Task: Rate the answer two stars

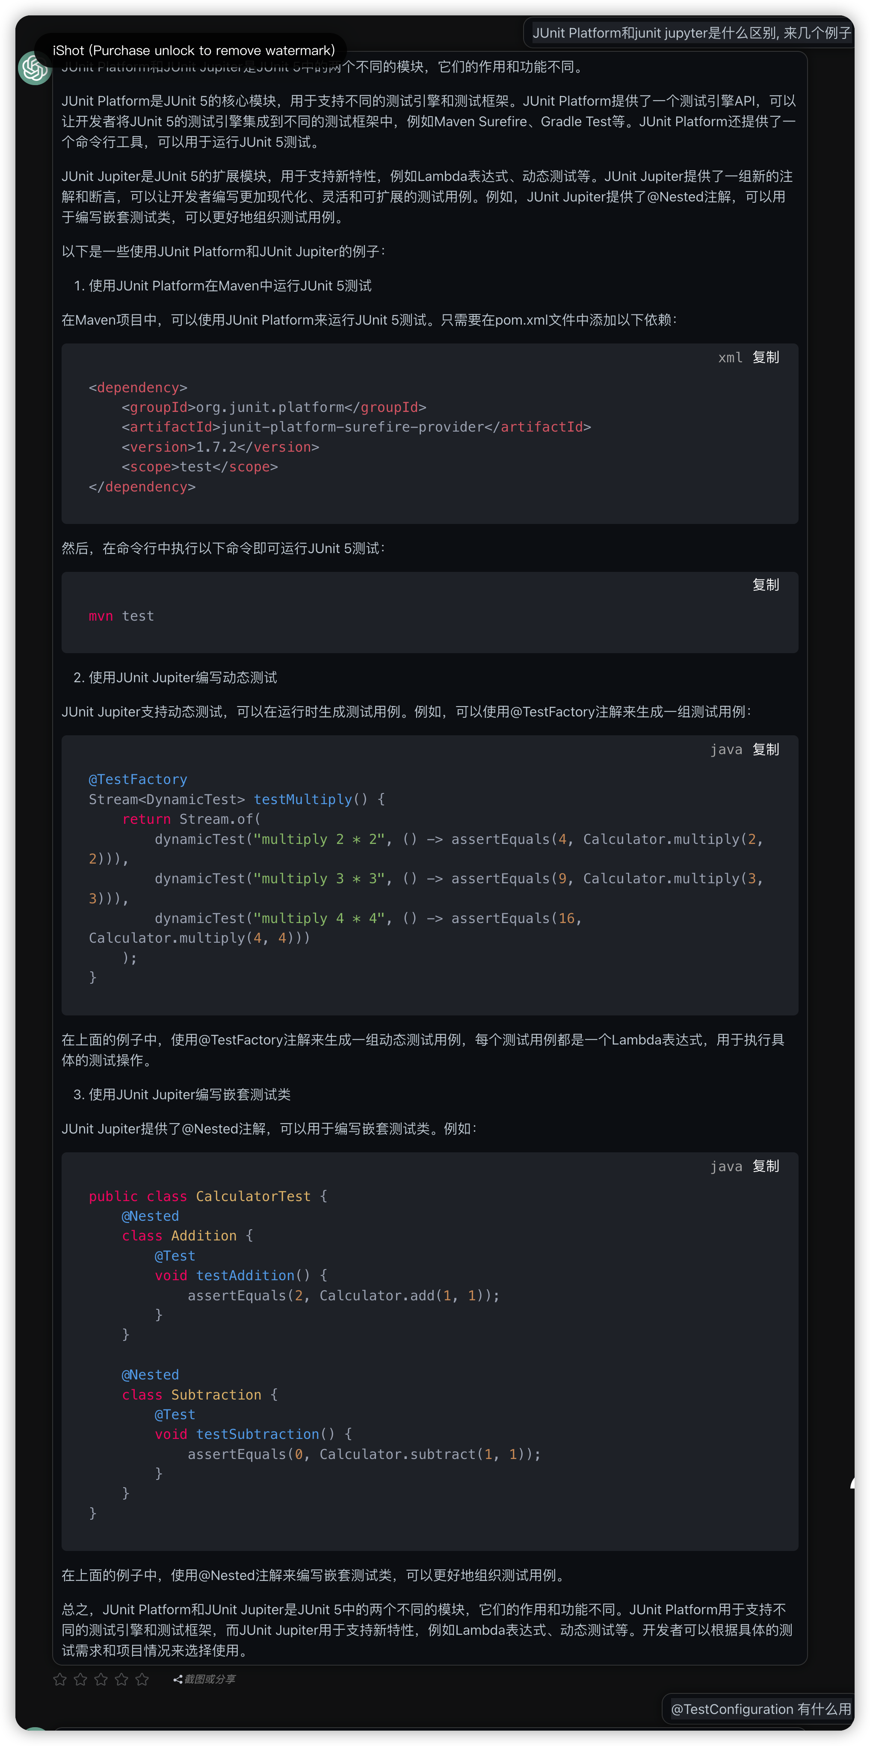Action: (81, 1679)
